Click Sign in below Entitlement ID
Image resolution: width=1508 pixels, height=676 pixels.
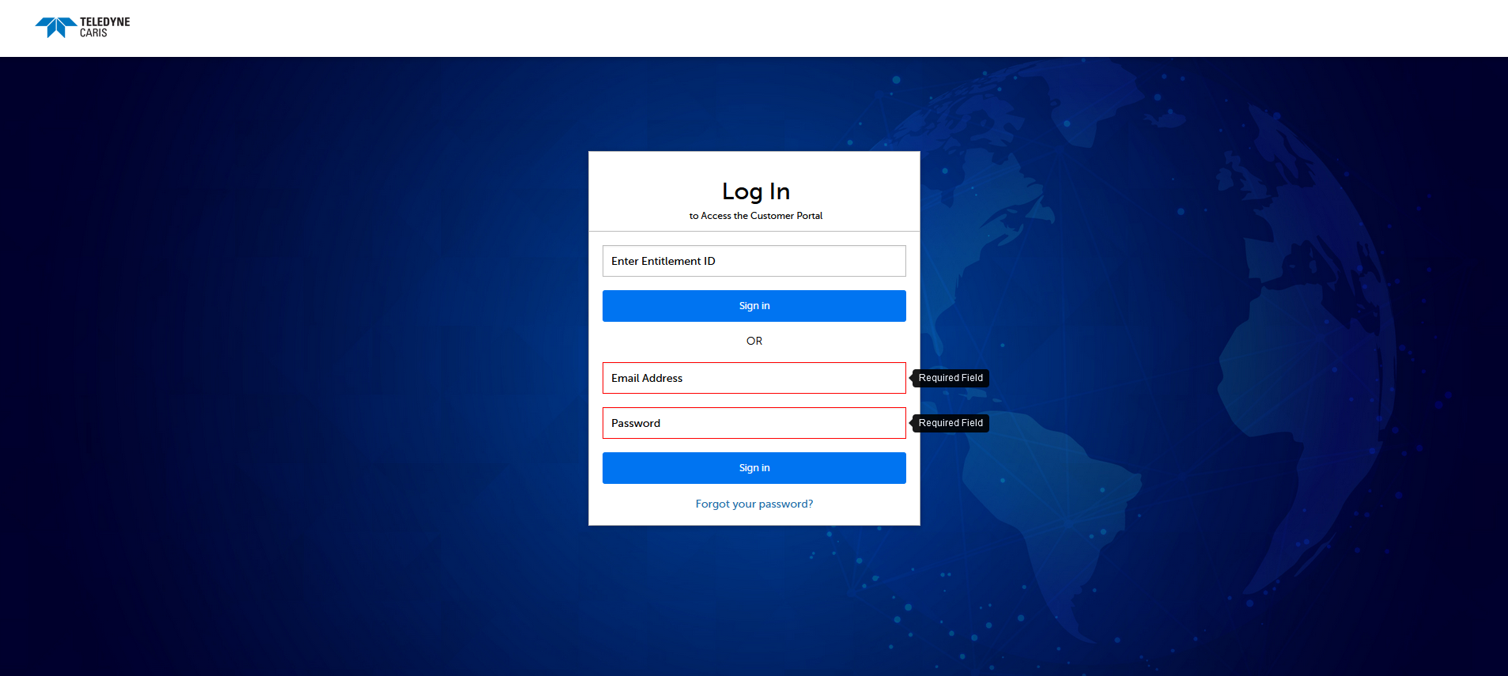coord(754,306)
